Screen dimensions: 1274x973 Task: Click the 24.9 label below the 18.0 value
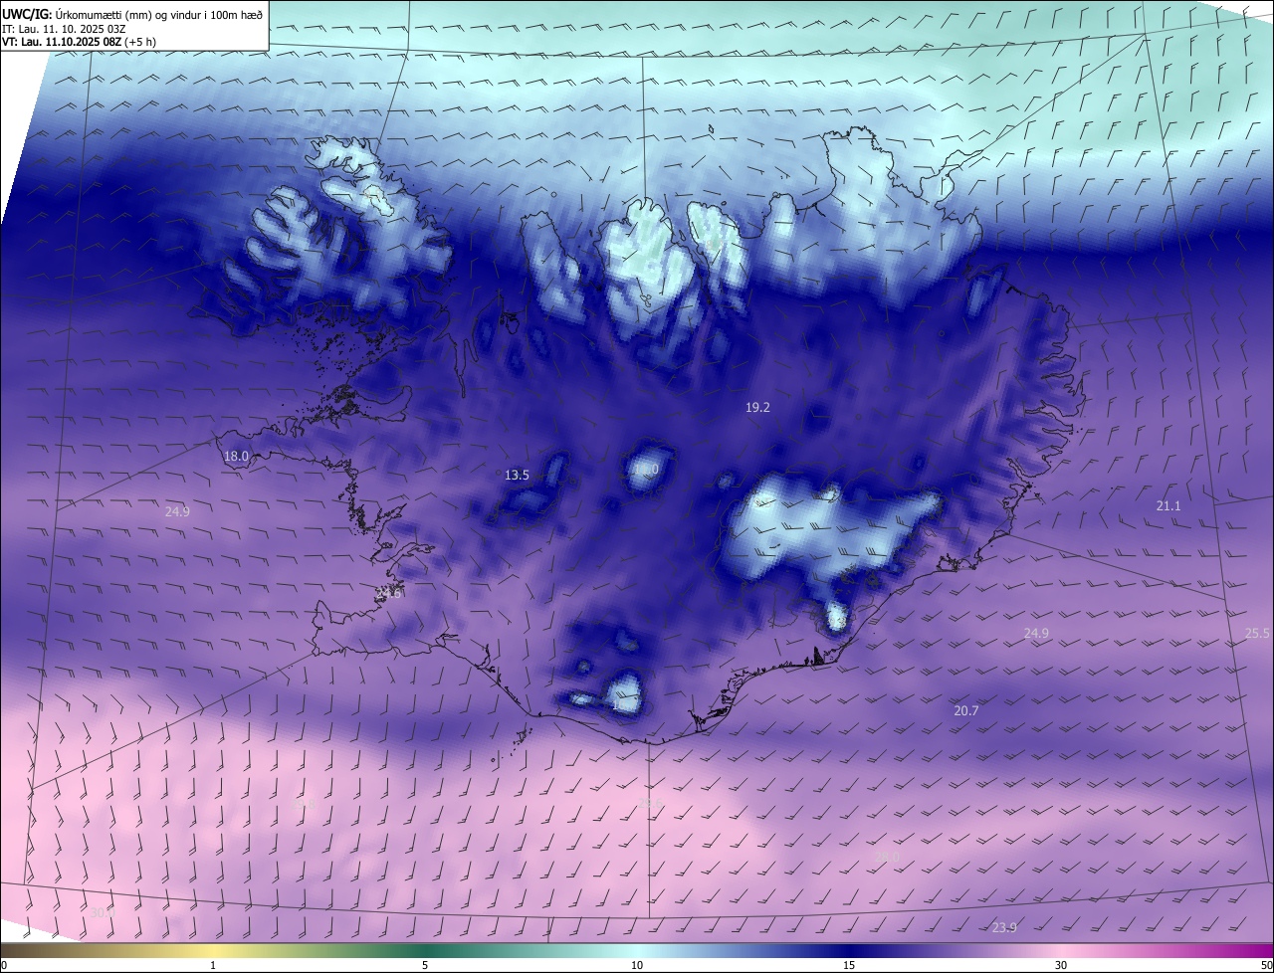point(177,511)
